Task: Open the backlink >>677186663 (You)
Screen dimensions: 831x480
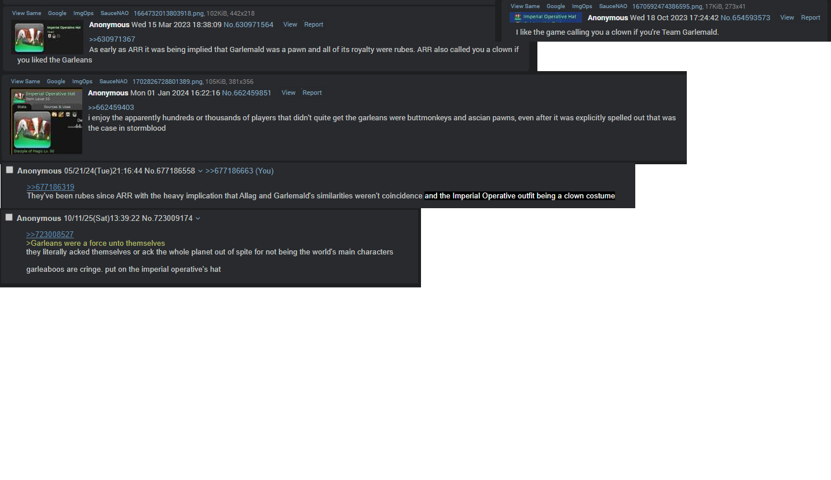Action: [240, 171]
